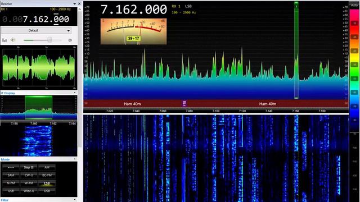Viewport: 360px width, 202px height.
Task: Click the S9+17 signal reading
Action: 134,39
